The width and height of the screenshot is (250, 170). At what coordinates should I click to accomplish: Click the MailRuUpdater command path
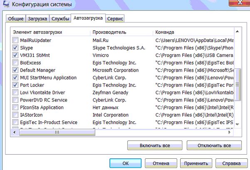(195, 40)
